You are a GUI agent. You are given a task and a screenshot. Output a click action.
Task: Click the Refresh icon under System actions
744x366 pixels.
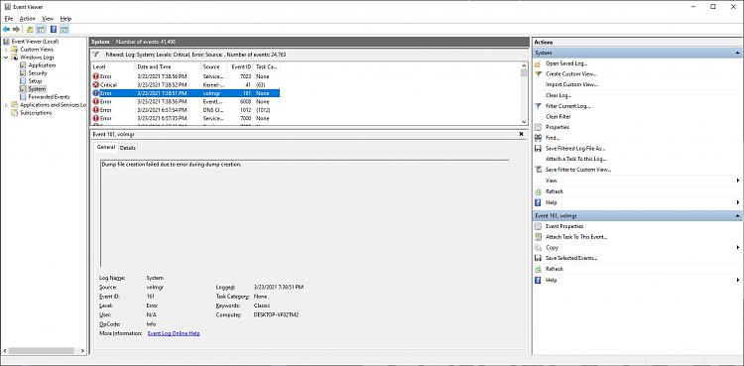(538, 191)
